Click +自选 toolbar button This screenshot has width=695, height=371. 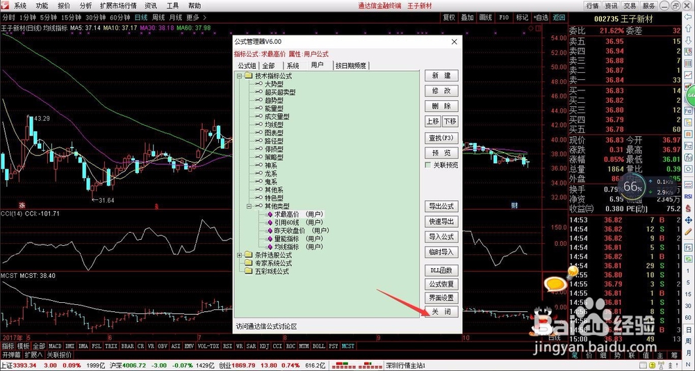(x=540, y=18)
